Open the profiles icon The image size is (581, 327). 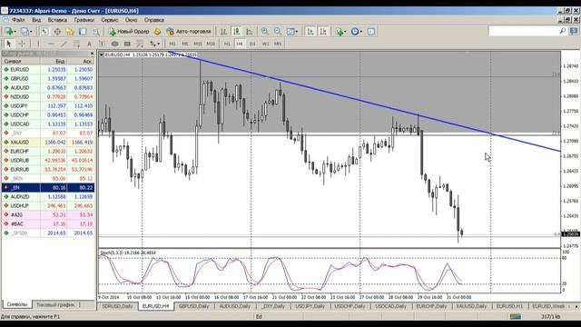(25, 32)
